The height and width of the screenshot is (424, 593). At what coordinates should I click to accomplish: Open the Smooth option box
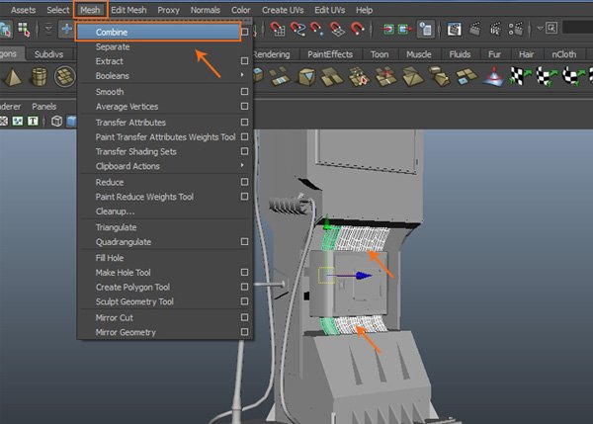[245, 92]
